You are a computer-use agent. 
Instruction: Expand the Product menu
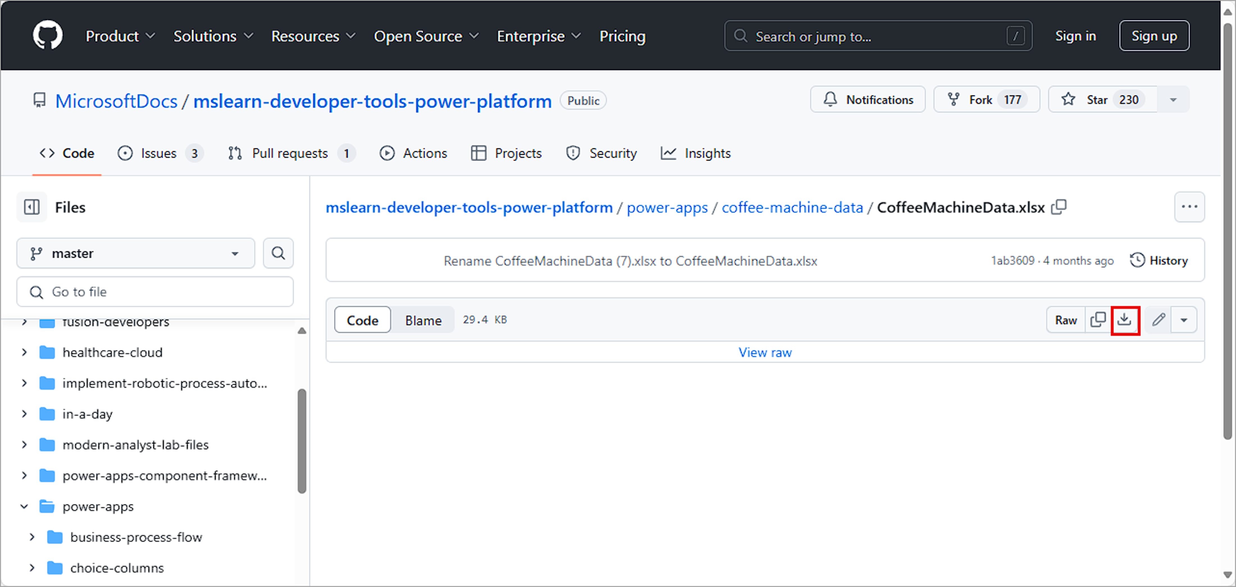pos(120,36)
